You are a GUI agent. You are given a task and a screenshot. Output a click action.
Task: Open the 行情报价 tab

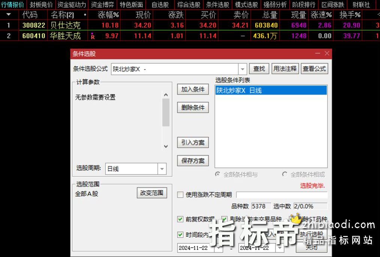[x=13, y=5]
